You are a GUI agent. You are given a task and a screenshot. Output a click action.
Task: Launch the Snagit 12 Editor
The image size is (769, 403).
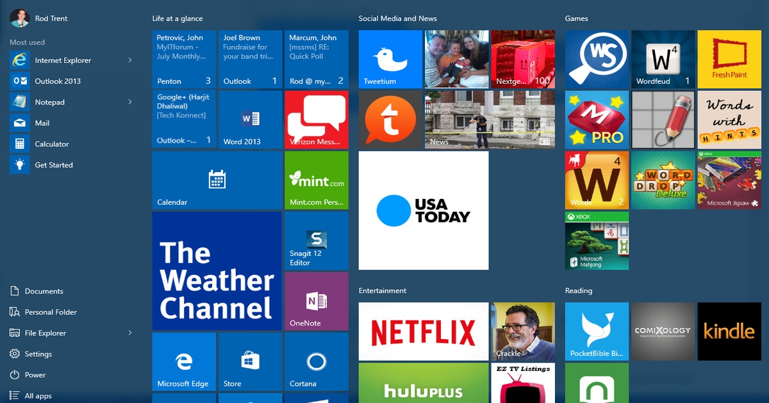[x=316, y=241]
